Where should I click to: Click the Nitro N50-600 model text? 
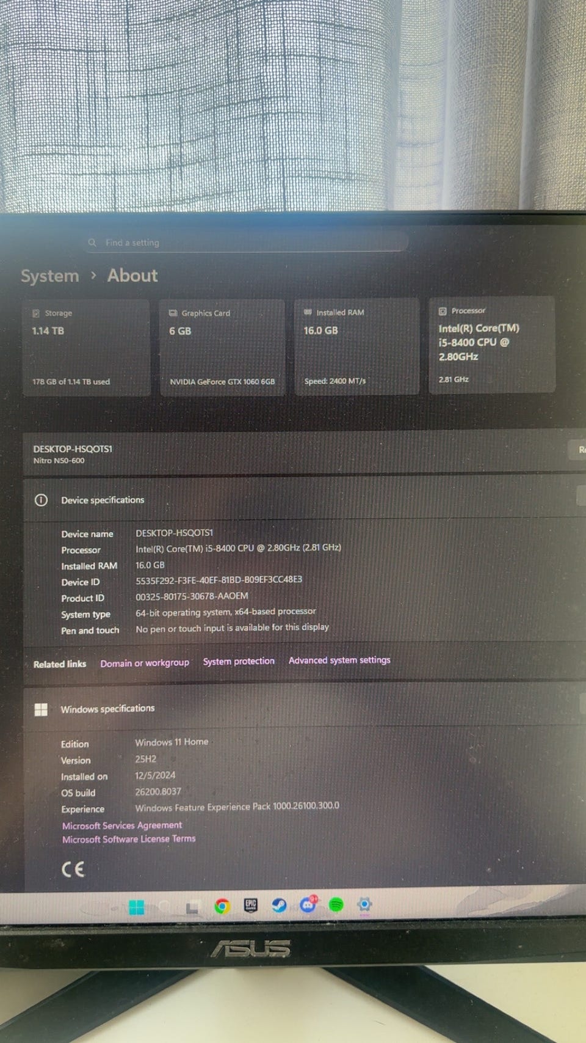point(59,461)
